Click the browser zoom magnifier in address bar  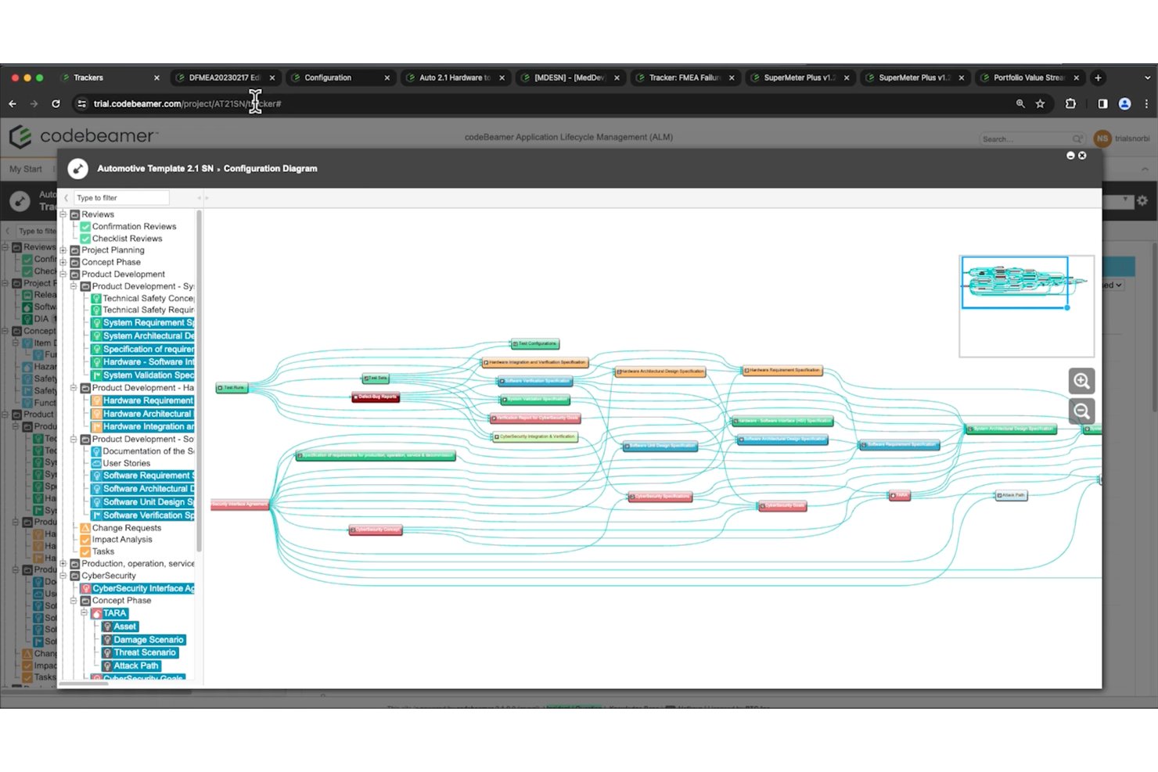(1020, 103)
